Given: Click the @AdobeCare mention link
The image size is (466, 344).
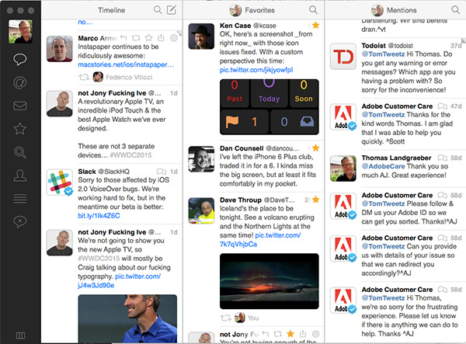Looking at the screenshot, I should [383, 166].
